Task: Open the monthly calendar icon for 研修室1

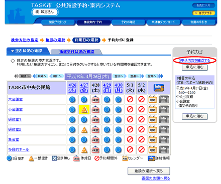Action: click(152, 119)
